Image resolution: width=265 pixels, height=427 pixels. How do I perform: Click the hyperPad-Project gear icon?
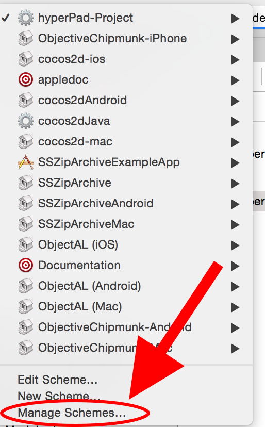tap(26, 18)
